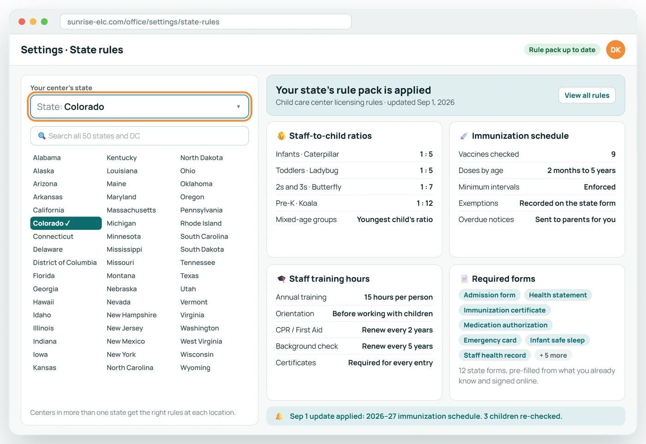Image resolution: width=646 pixels, height=444 pixels.
Task: Click the DK user avatar
Action: [x=616, y=50]
